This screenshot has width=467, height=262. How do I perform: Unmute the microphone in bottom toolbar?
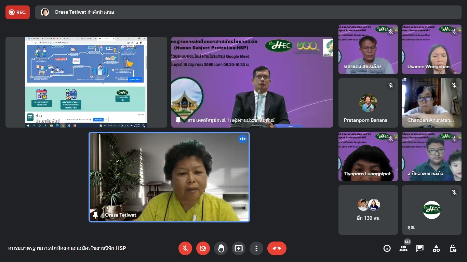tap(185, 248)
